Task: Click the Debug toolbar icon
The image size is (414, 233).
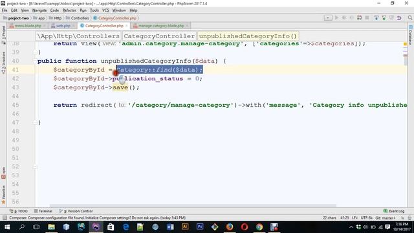Action: click(344, 18)
